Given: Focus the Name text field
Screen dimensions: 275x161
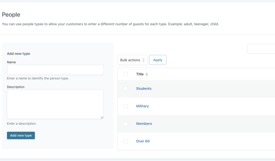Looking at the screenshot, I should click(x=55, y=70).
